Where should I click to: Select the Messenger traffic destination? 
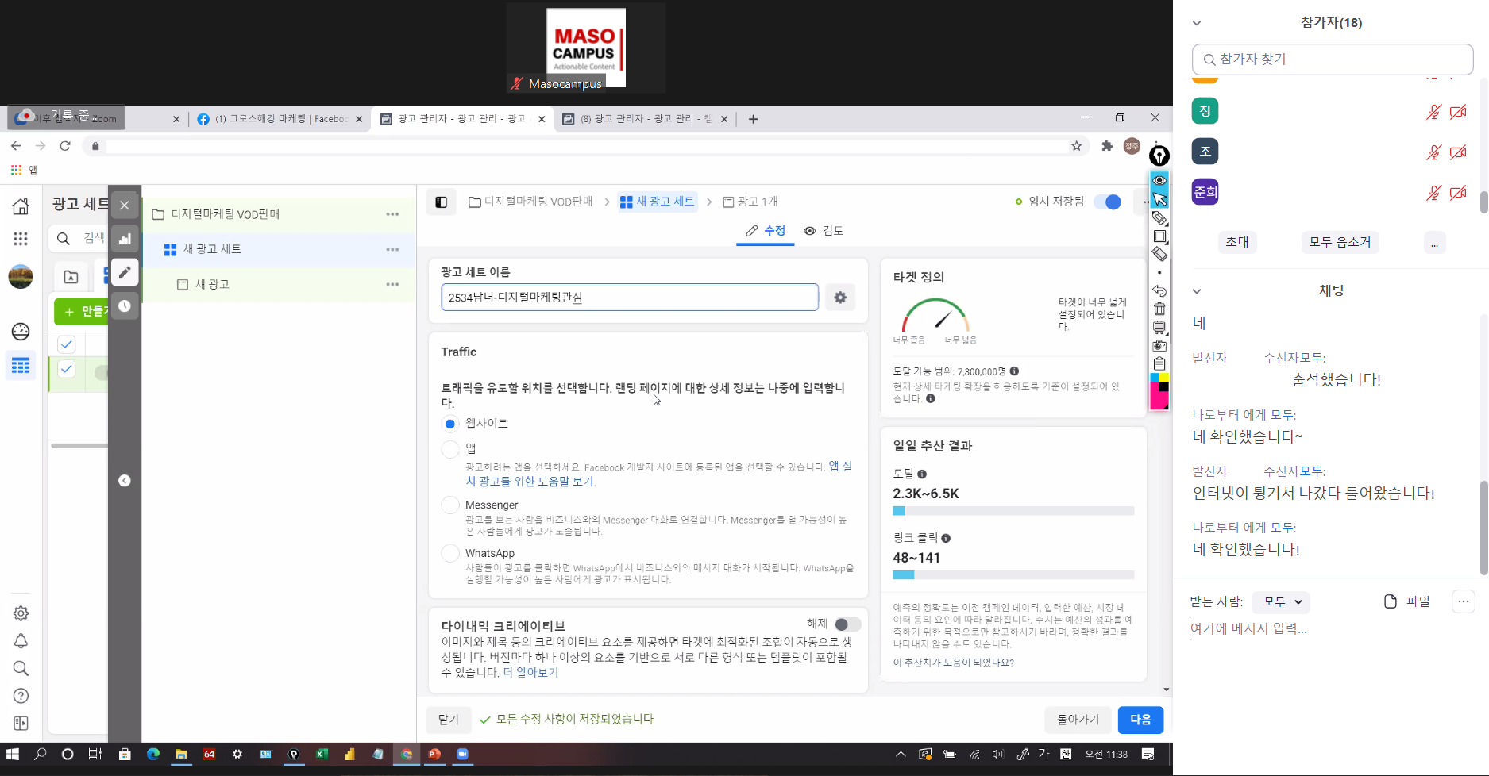450,505
